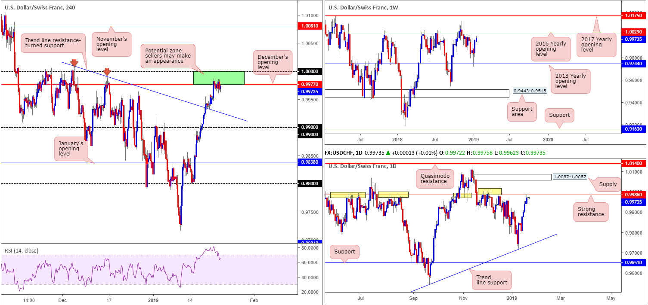Select the blue 0.91630 price label

click(633, 129)
